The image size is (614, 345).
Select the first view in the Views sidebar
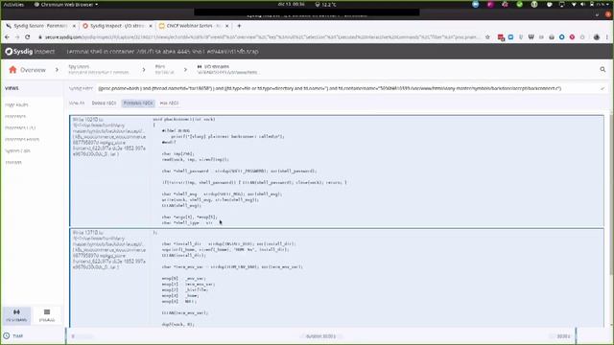[x=16, y=104]
